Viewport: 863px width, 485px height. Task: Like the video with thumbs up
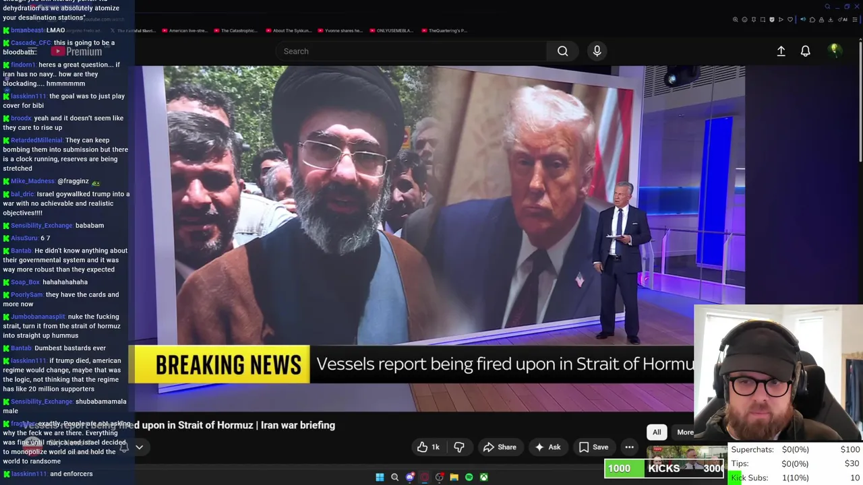point(428,447)
